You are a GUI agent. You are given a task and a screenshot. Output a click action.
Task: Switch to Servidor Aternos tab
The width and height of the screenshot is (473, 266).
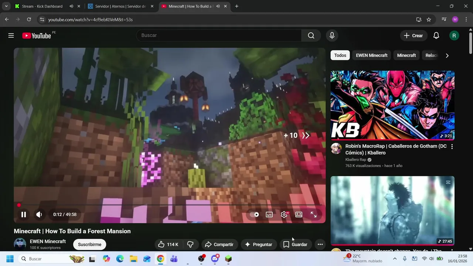120,6
